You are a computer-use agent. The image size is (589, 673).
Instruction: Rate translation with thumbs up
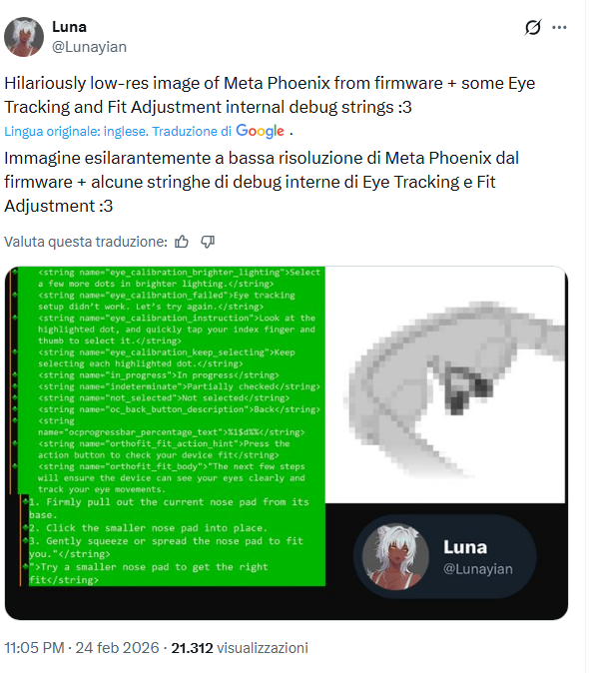point(182,242)
